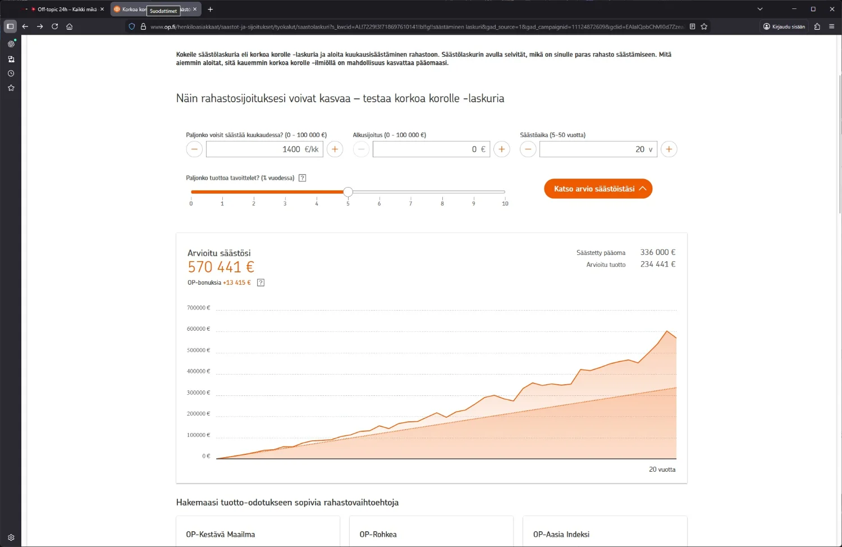The width and height of the screenshot is (842, 547).
Task: Increase monthly savings with plus button
Action: tap(335, 149)
